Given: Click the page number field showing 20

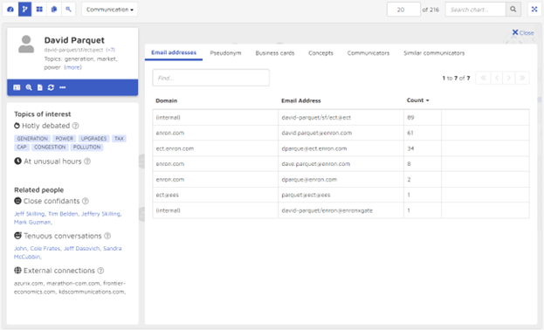Looking at the screenshot, I should pyautogui.click(x=403, y=10).
